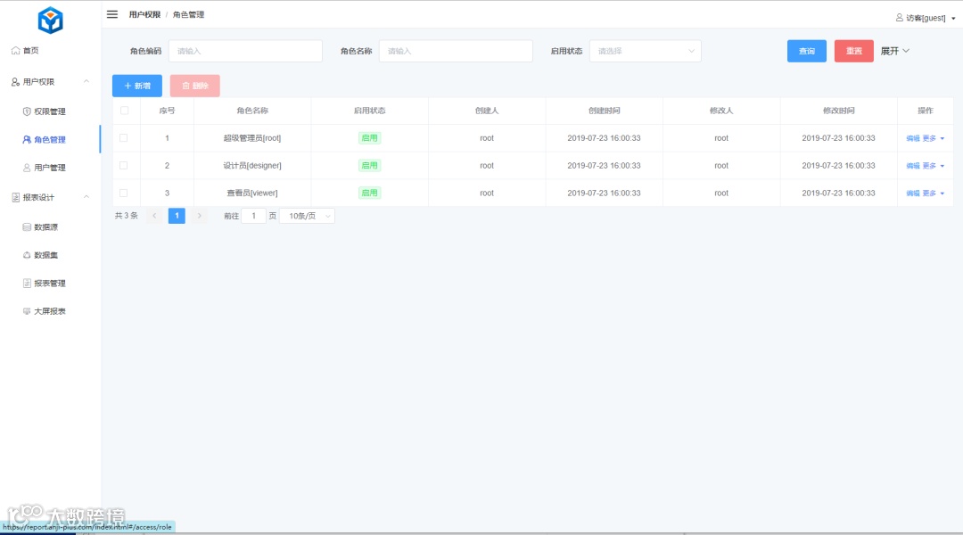The width and height of the screenshot is (963, 535).
Task: Open 报表管理 menu item
Action: pos(50,284)
